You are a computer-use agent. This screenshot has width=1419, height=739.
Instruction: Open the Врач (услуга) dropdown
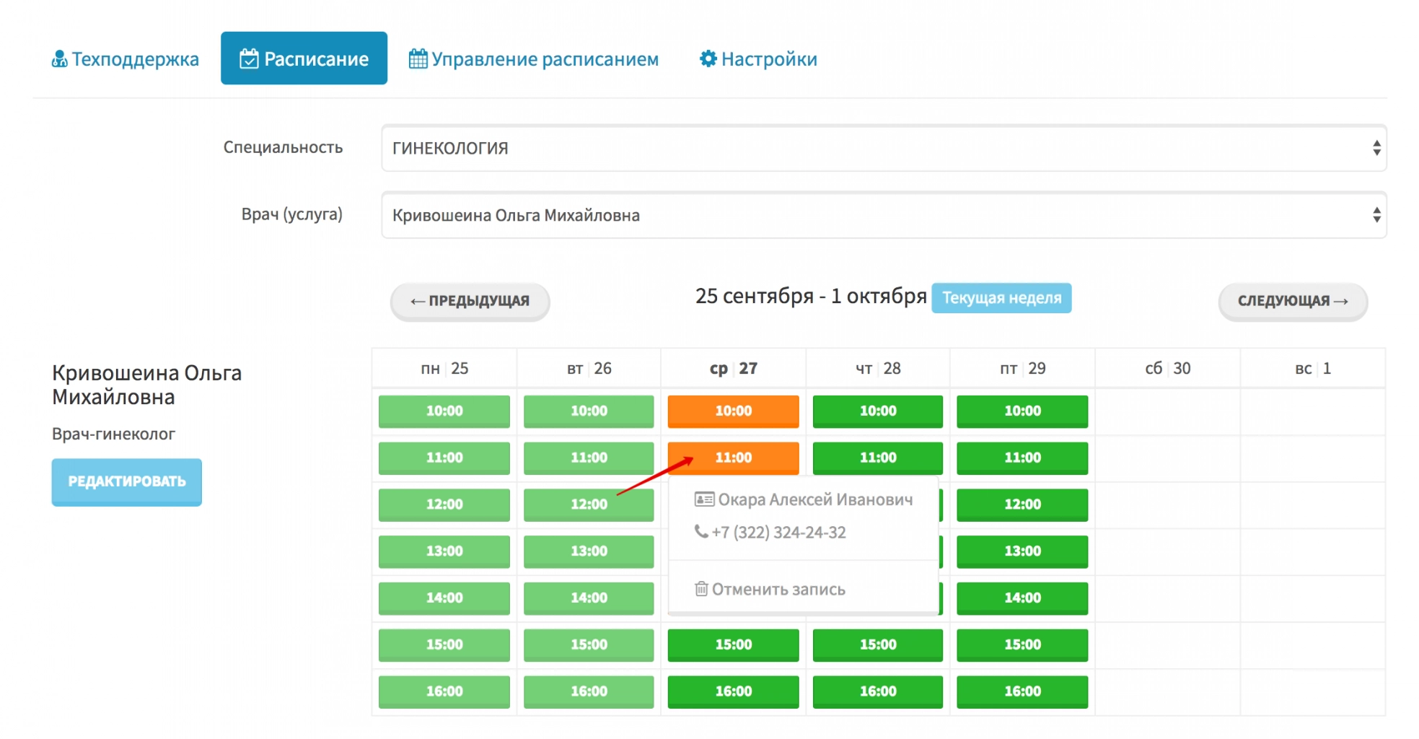[883, 215]
